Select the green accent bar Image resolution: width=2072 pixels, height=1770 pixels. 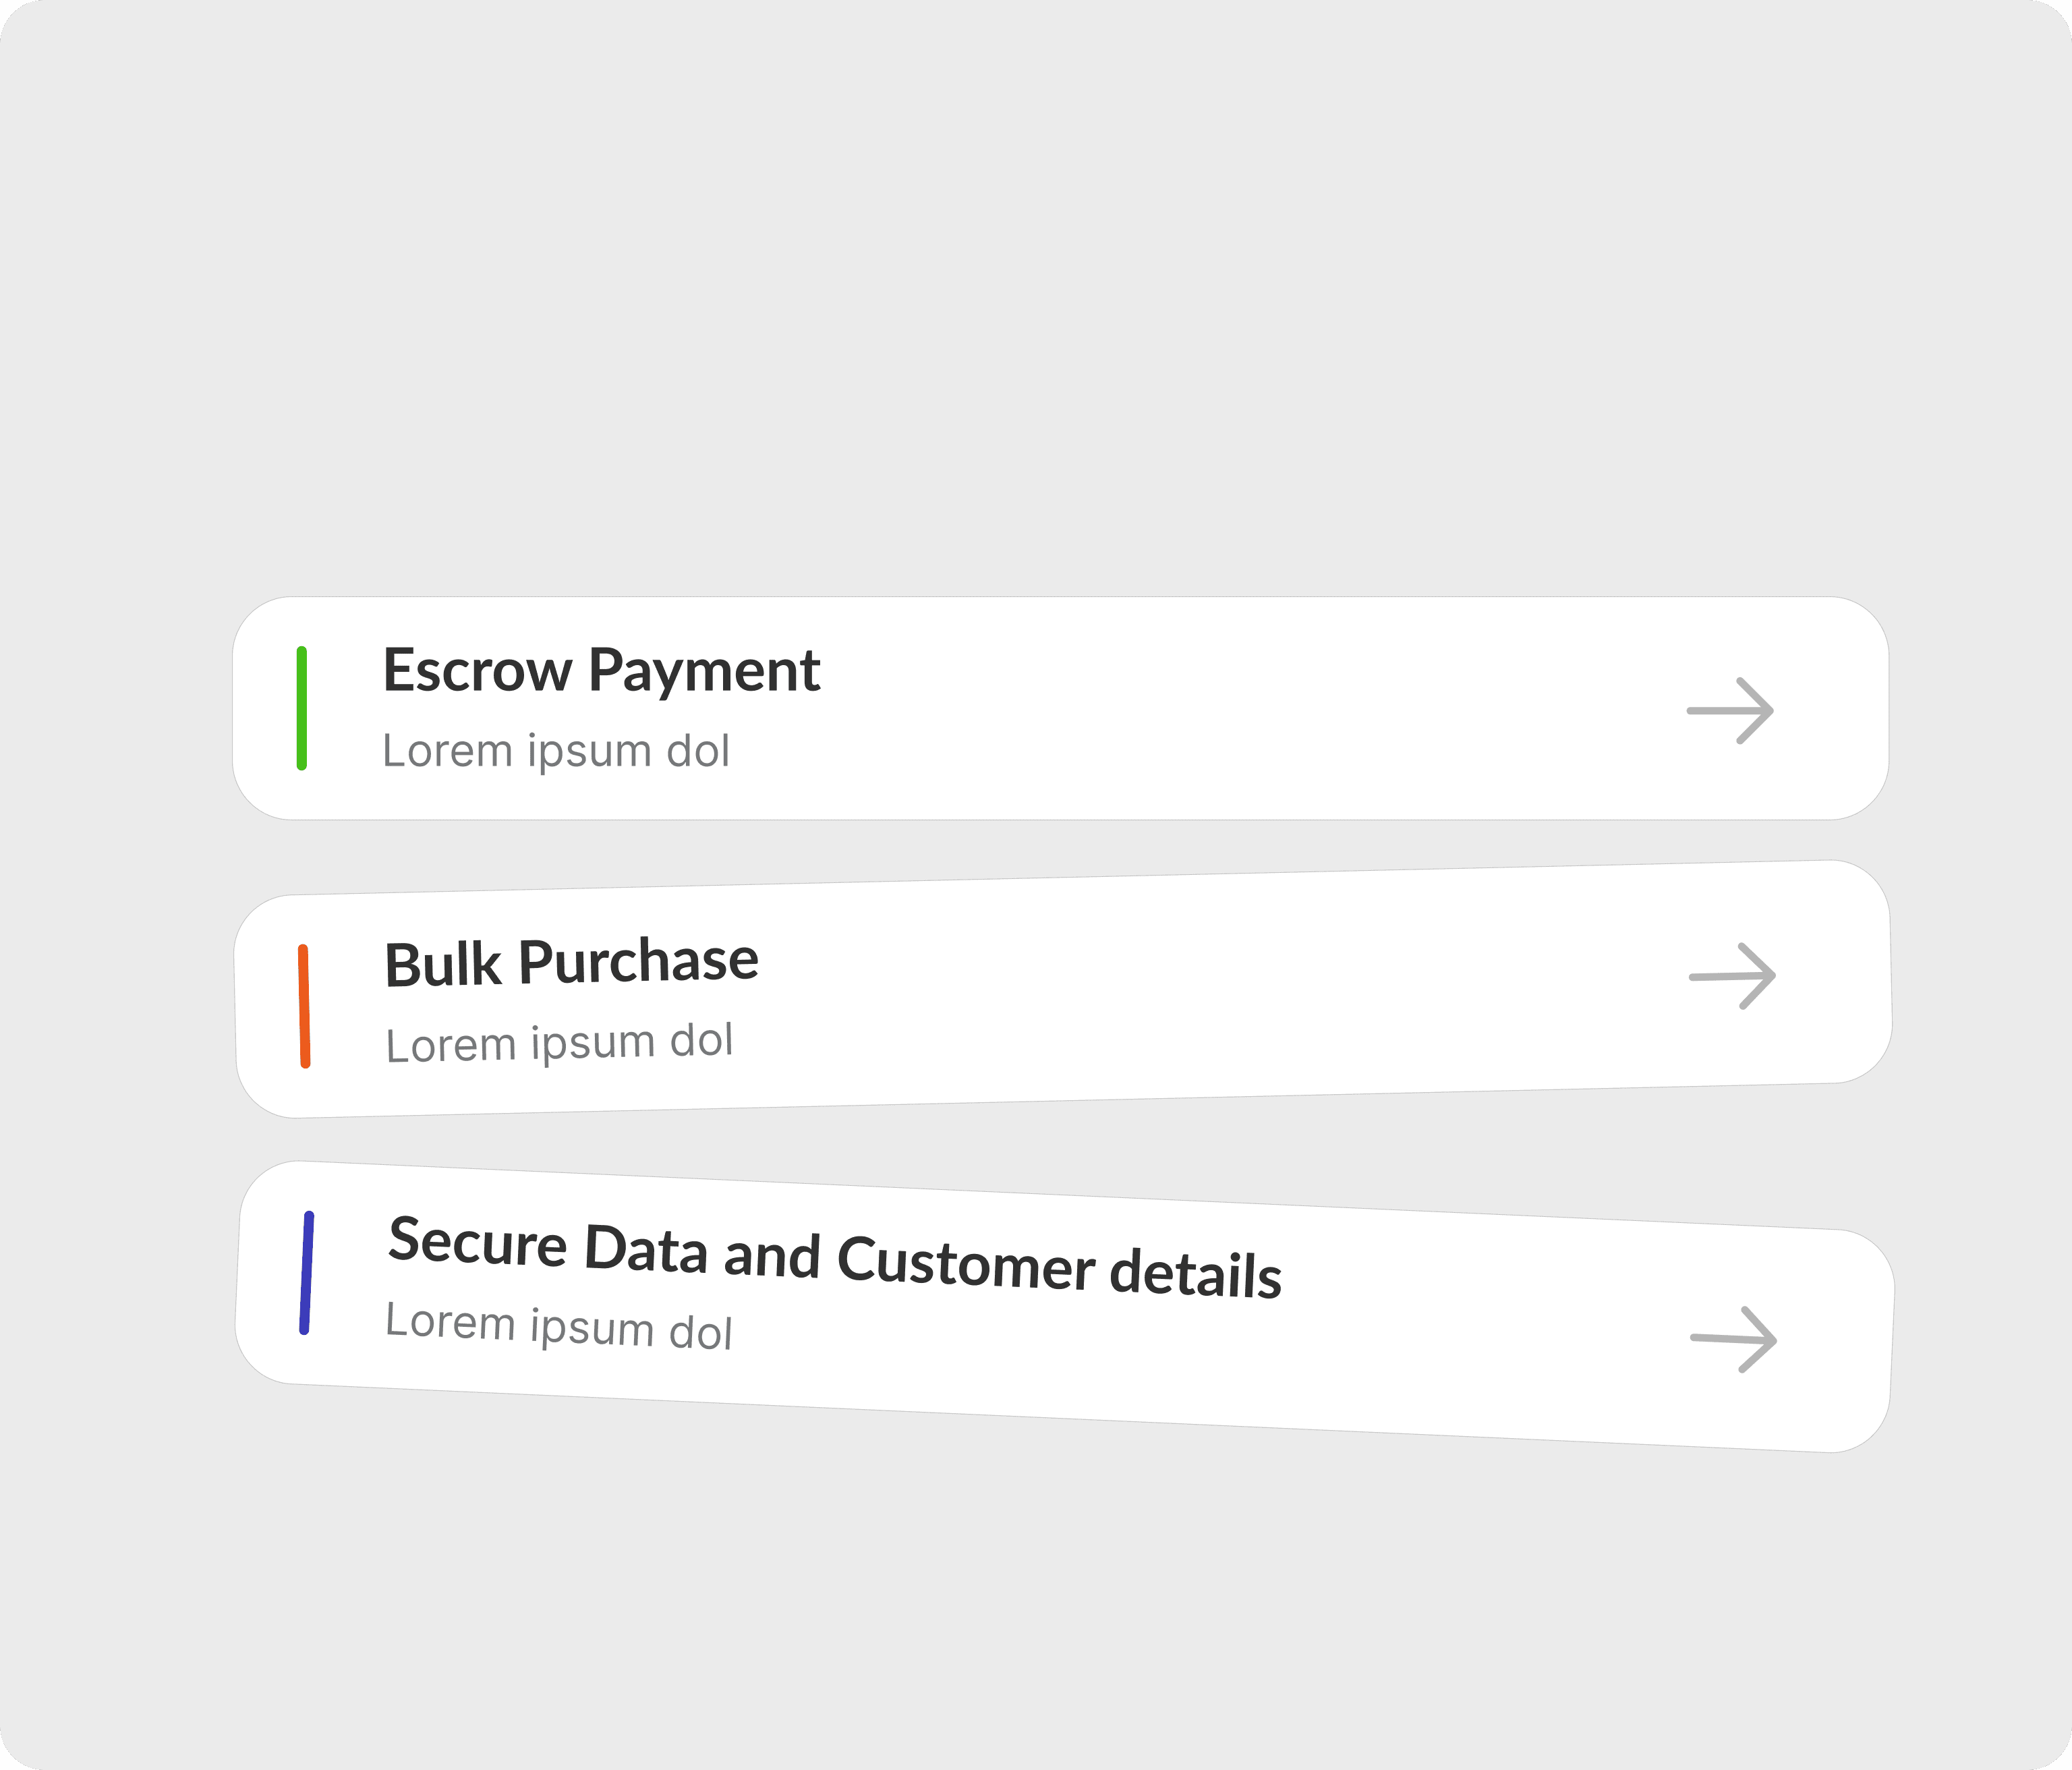click(301, 708)
